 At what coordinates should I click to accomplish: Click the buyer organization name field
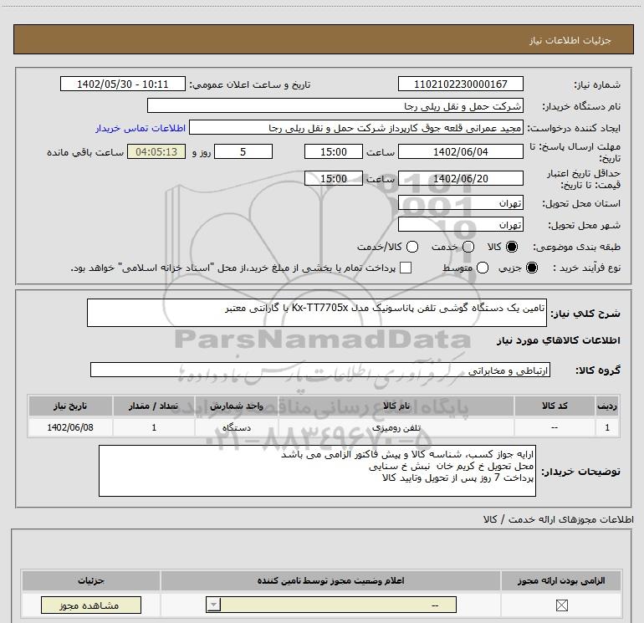click(x=335, y=105)
